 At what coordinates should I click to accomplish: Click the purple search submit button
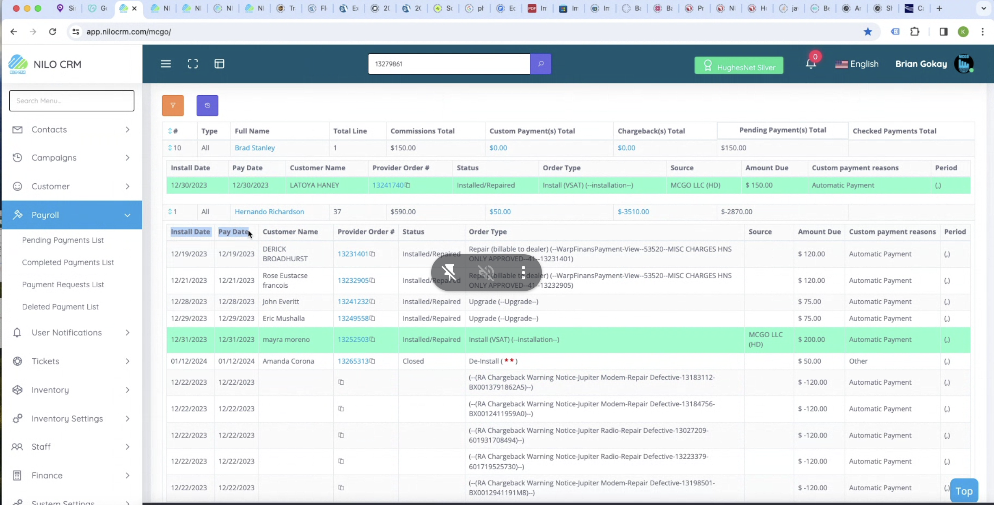coord(540,64)
